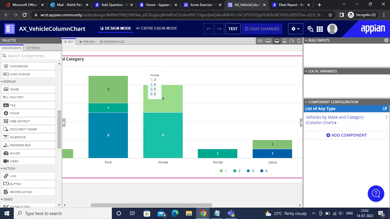Click the Search Components input field
The image size is (390, 219).
coord(31,56)
